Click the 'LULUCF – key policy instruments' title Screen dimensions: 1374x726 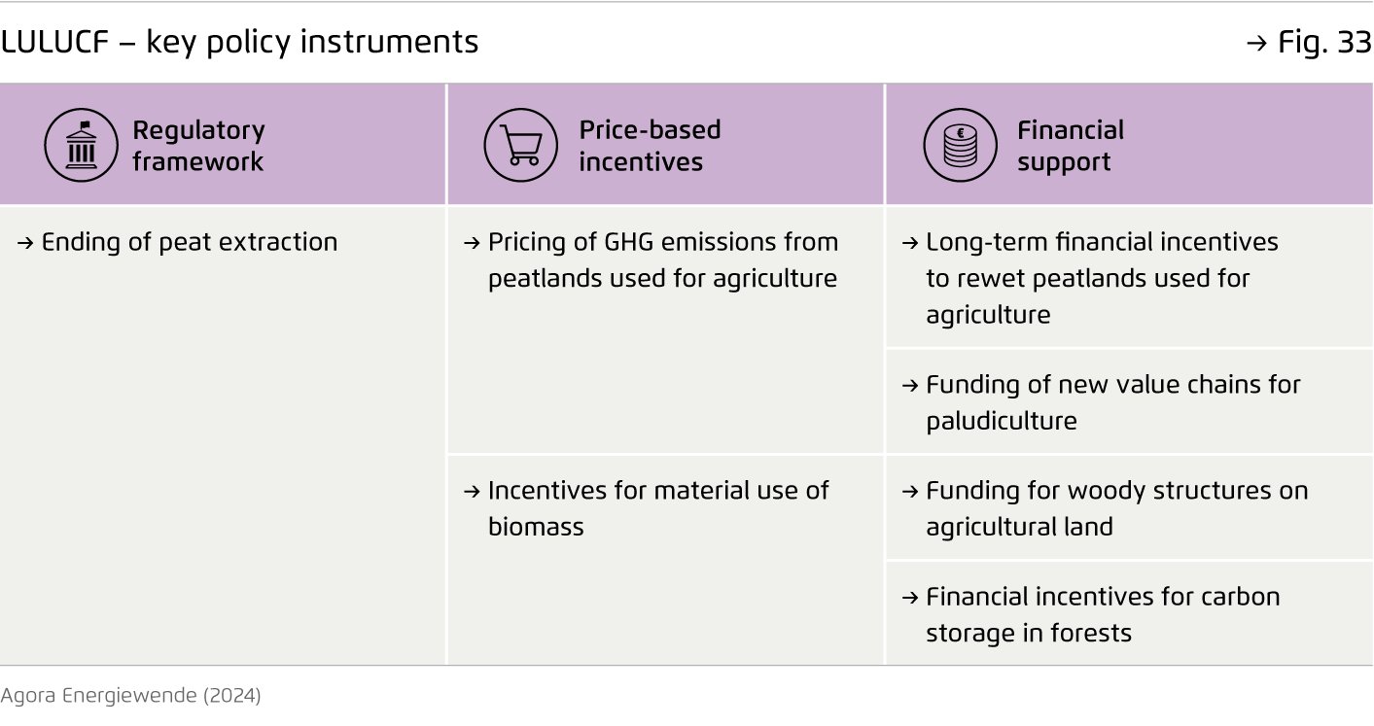(240, 43)
